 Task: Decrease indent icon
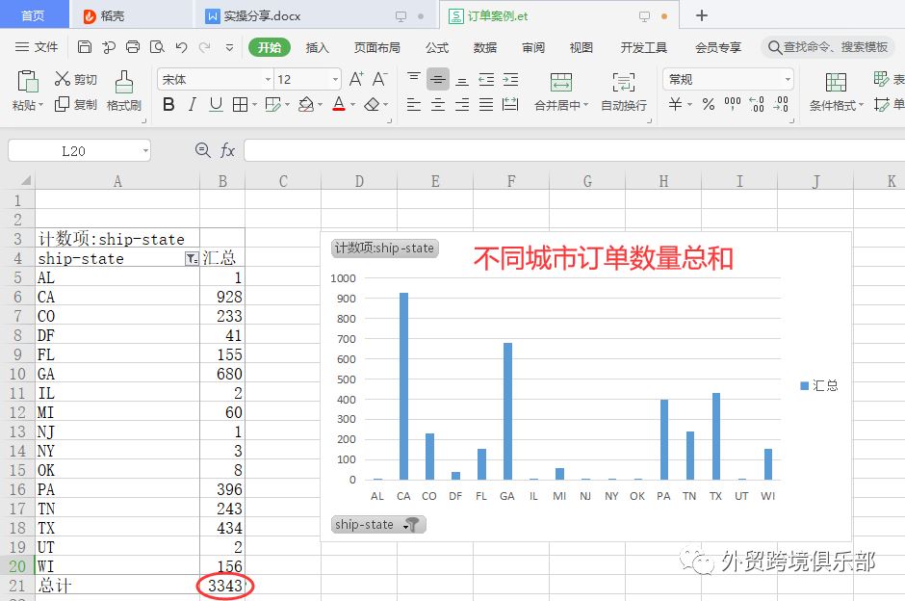(486, 79)
